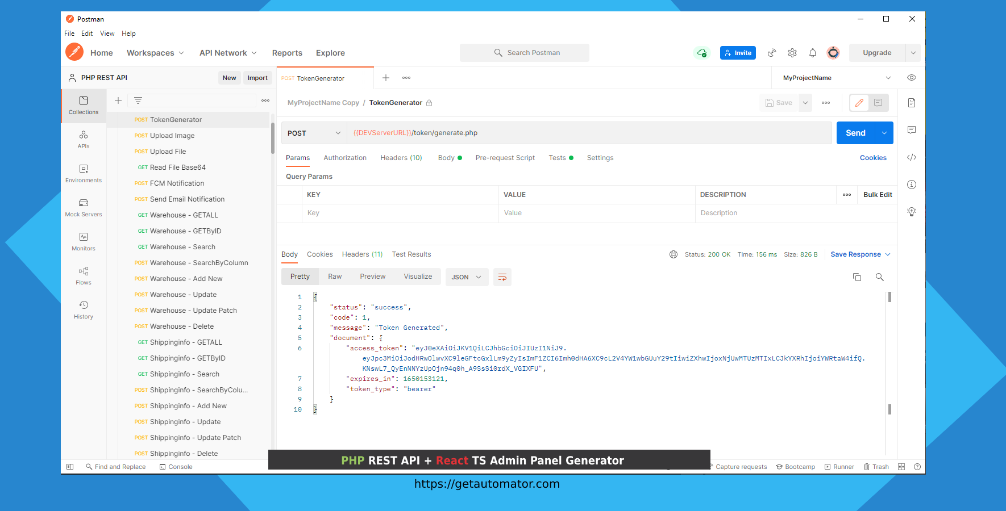This screenshot has width=1006, height=511.
Task: Open the request info icon
Action: tap(912, 185)
